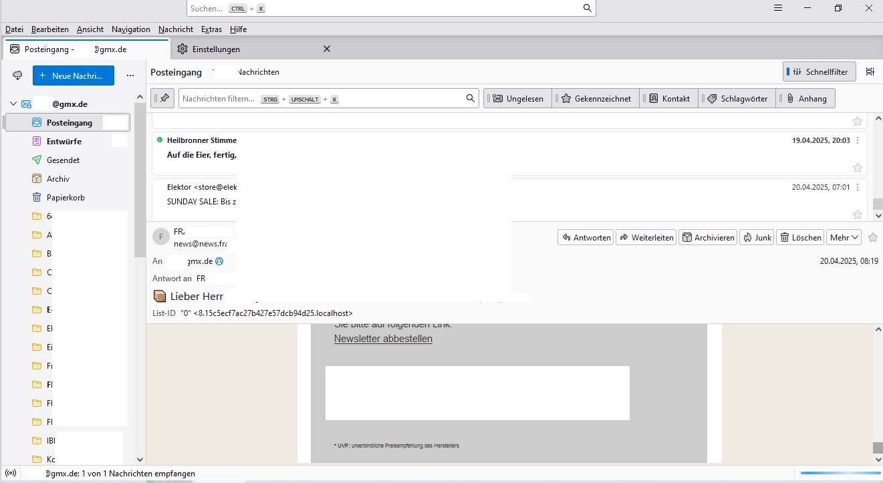Open the Thunderbird hamburger app menu
The width and height of the screenshot is (883, 483).
click(777, 8)
